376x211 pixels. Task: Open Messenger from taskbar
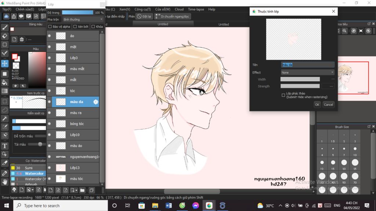195,206
